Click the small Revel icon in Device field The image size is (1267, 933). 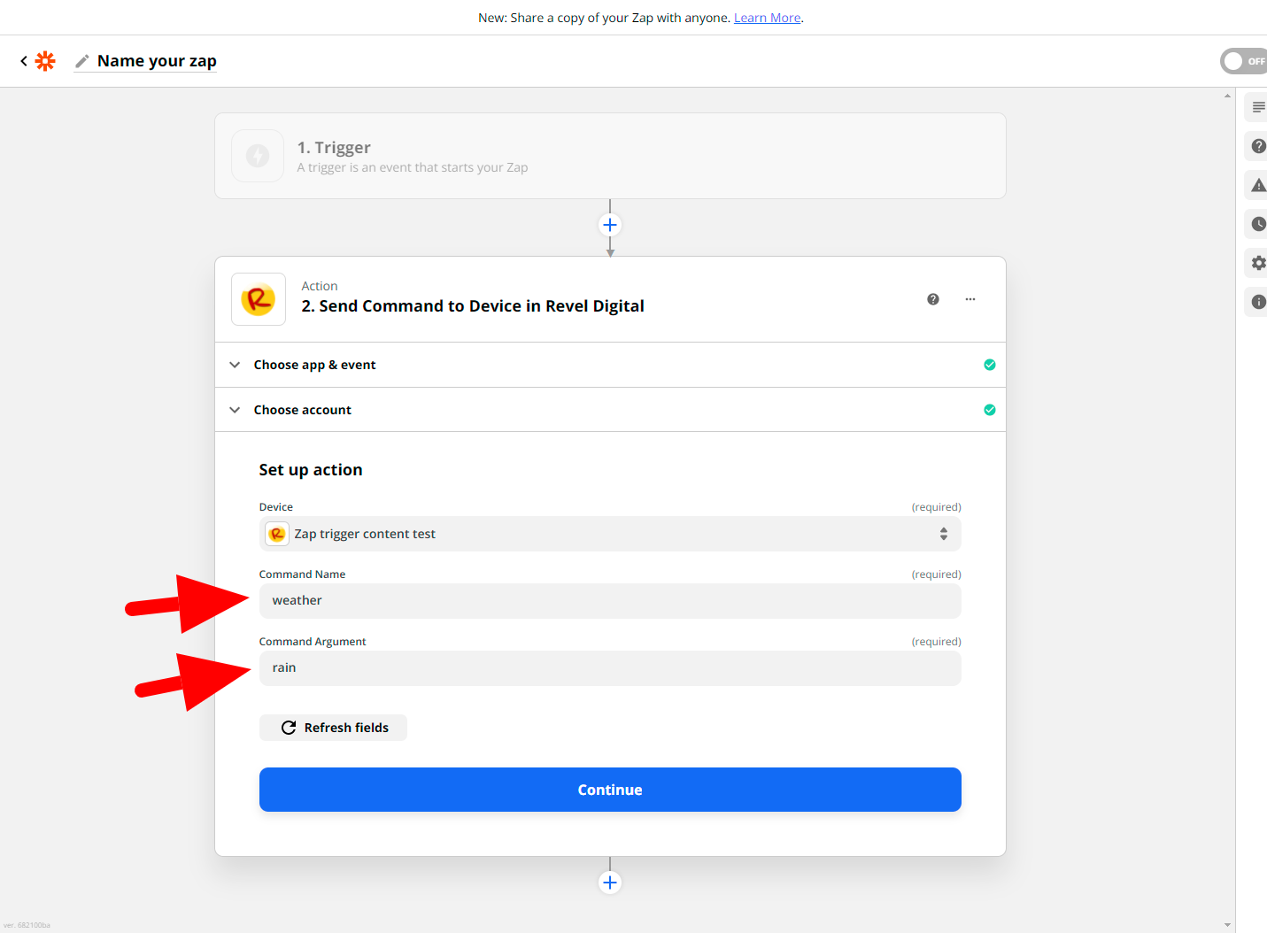[277, 534]
